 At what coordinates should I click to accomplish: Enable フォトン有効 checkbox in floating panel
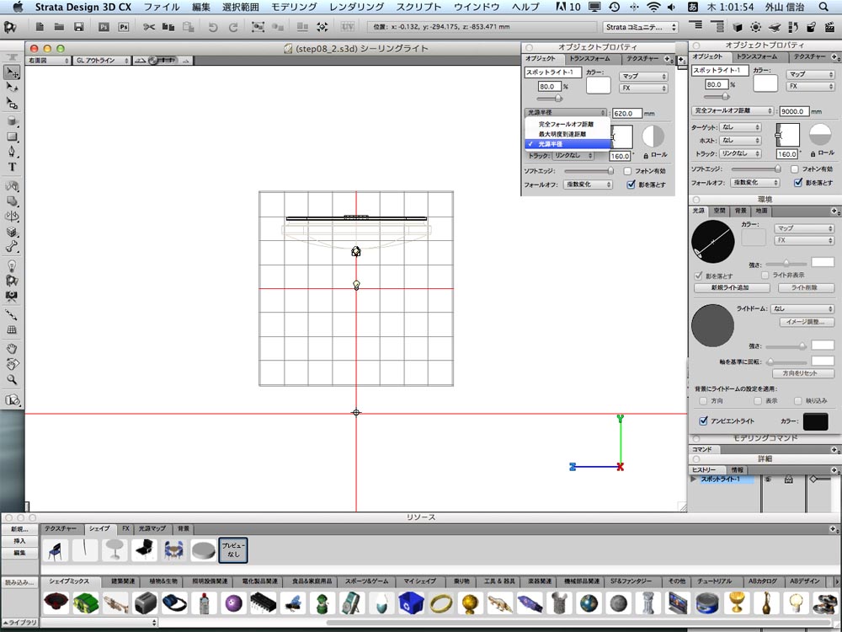[x=627, y=171]
